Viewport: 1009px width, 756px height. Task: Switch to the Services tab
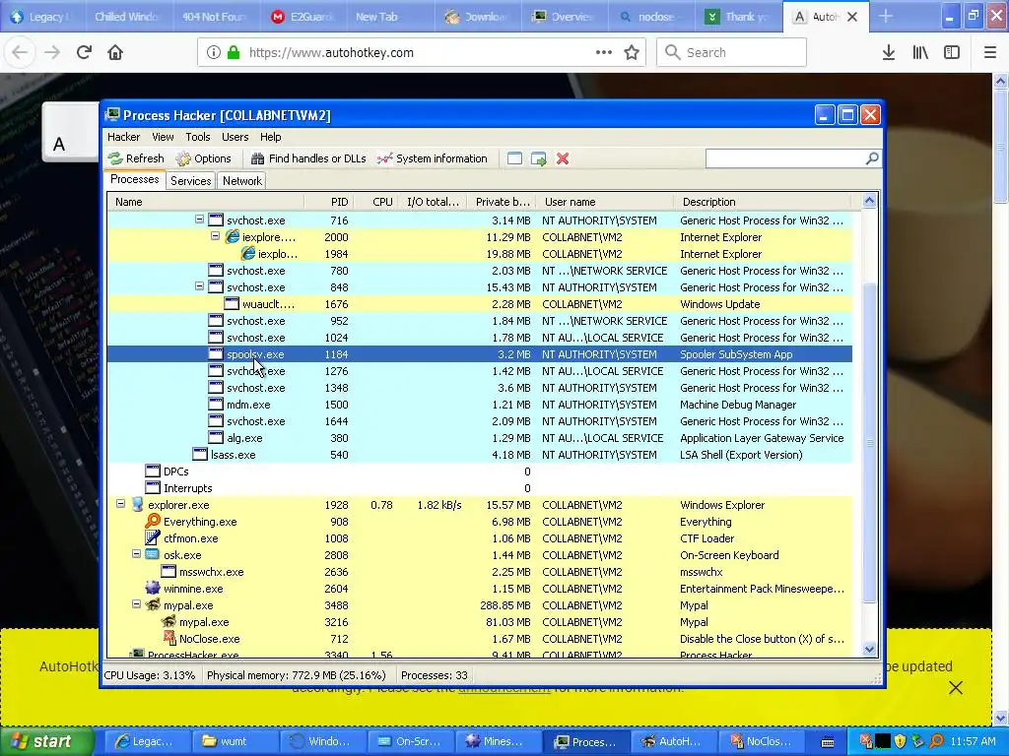click(190, 181)
